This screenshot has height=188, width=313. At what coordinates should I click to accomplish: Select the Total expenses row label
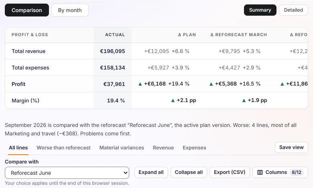[x=30, y=68]
